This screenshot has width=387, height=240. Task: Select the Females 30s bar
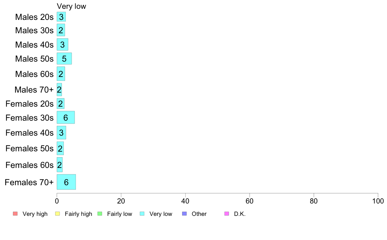click(x=66, y=117)
